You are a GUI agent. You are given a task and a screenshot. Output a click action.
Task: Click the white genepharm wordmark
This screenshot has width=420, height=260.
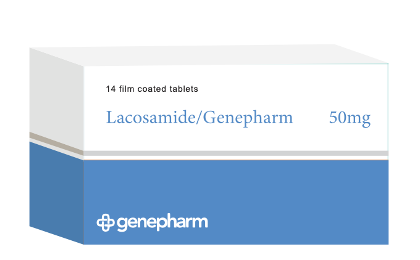(x=162, y=223)
